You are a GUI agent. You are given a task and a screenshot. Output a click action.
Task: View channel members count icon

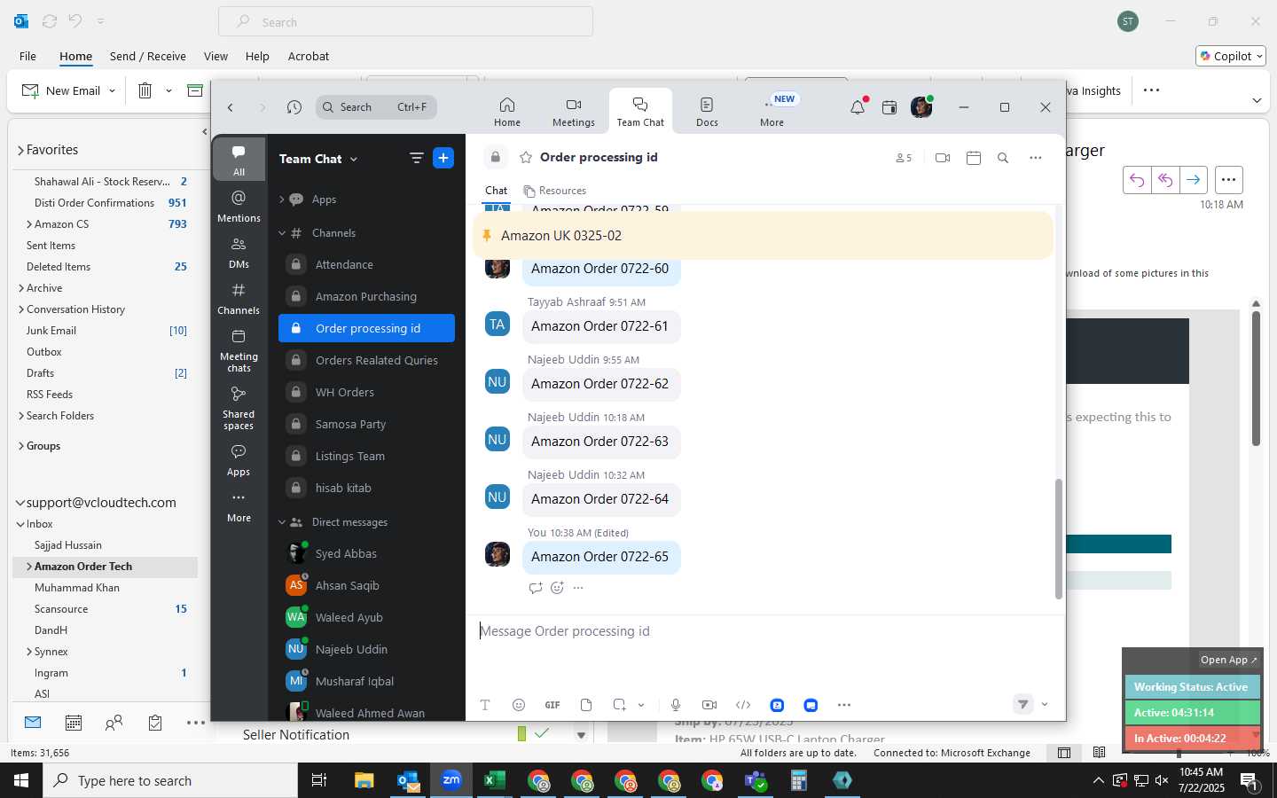[x=903, y=158]
